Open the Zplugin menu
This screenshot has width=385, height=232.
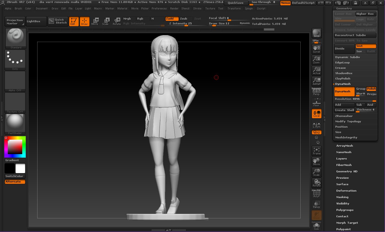click(249, 9)
